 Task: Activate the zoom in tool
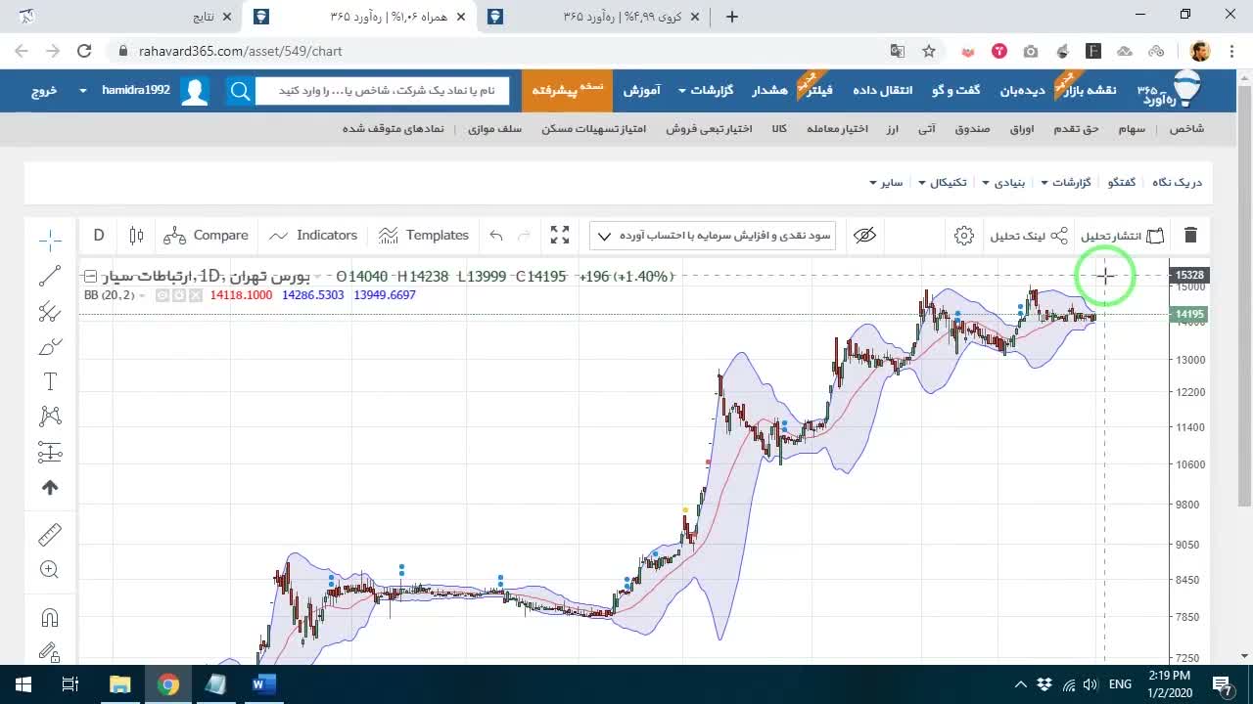click(x=50, y=569)
